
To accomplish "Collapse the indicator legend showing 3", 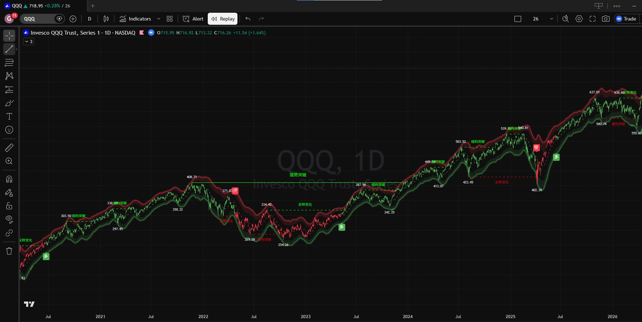I will point(29,42).
